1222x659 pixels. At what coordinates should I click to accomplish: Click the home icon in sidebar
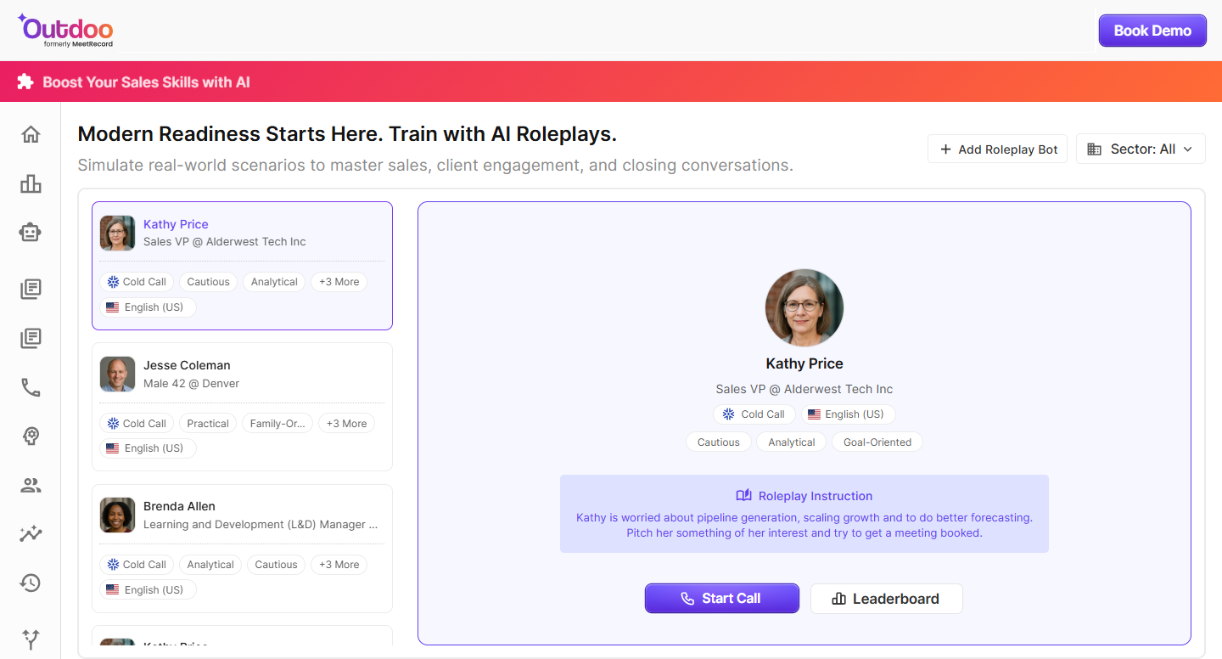(x=31, y=134)
